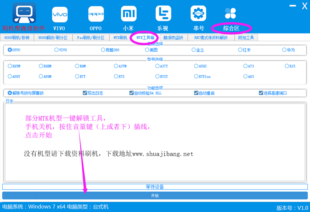The width and height of the screenshot is (310, 212).
Task: Select the 金立 brand radio button
Action: pyautogui.click(x=194, y=50)
